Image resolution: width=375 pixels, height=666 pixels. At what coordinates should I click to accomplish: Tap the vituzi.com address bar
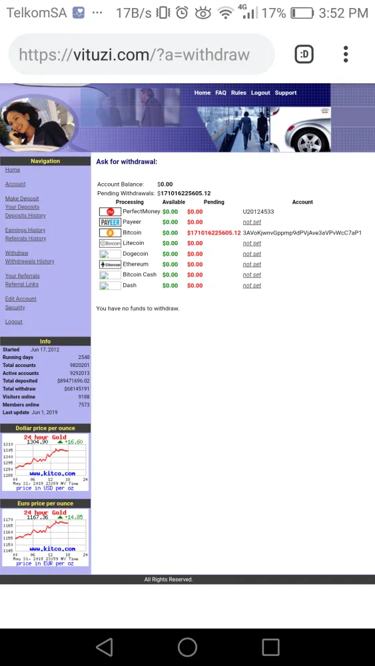point(141,55)
